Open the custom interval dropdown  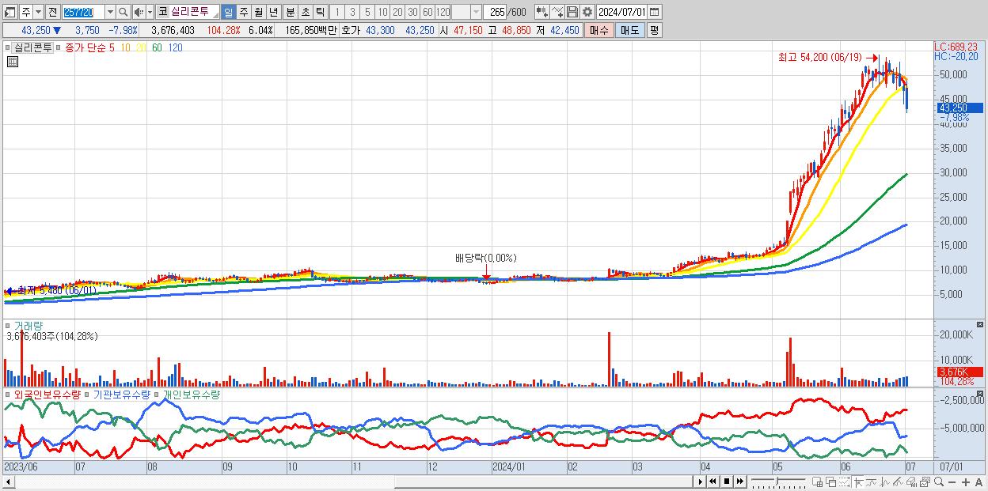tap(476, 12)
